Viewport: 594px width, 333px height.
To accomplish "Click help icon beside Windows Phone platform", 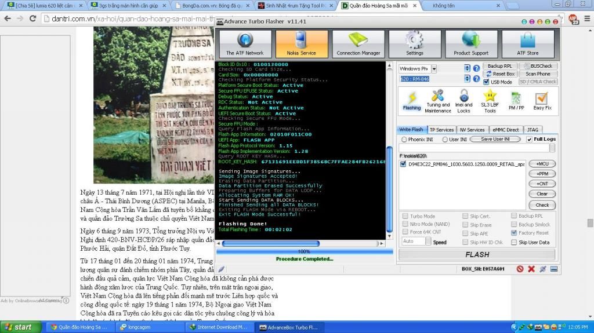I will tap(477, 68).
